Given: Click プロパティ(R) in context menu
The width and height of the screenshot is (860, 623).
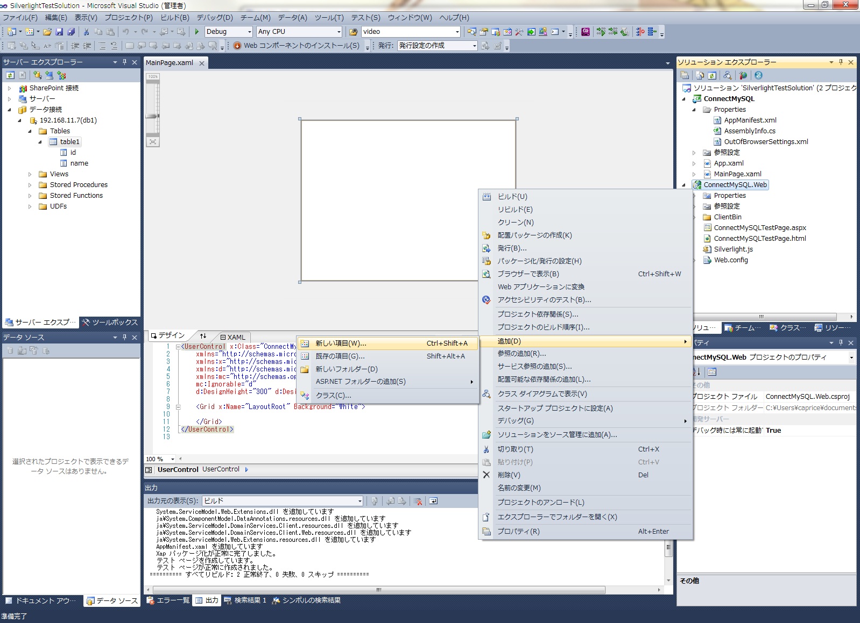Looking at the screenshot, I should pyautogui.click(x=586, y=531).
